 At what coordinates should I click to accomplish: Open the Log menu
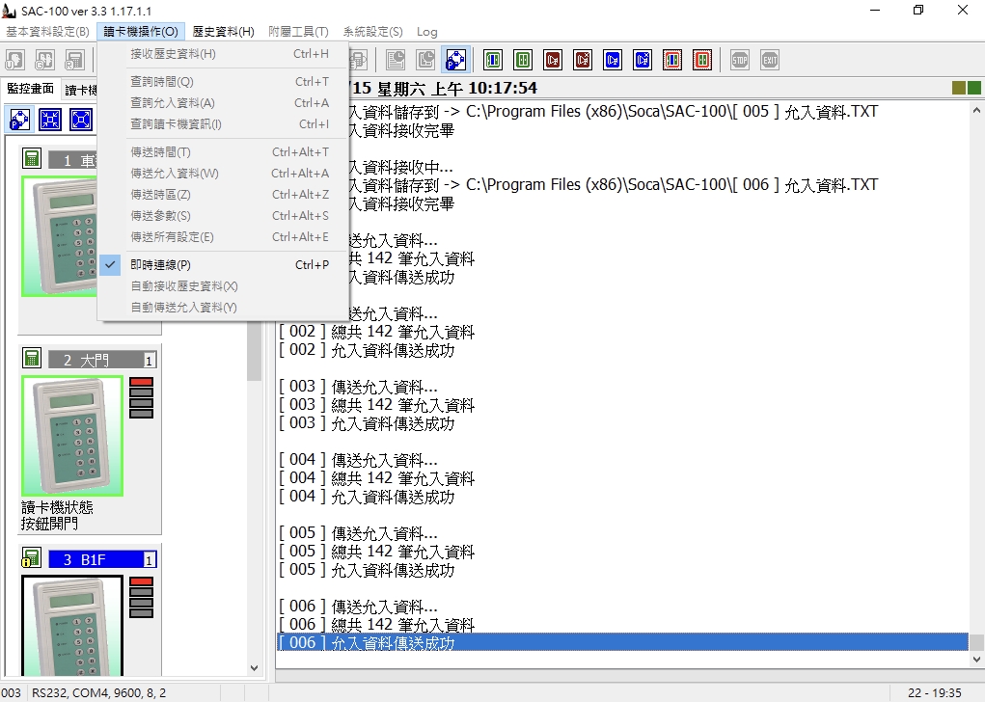tap(426, 32)
